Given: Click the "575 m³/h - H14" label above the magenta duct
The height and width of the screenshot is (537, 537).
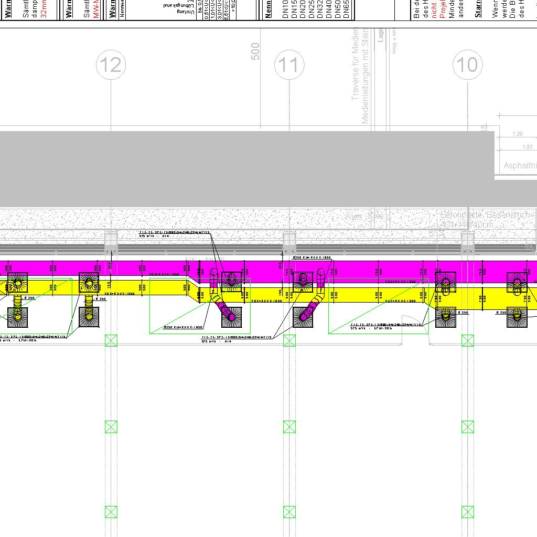Looking at the screenshot, I should (x=154, y=236).
